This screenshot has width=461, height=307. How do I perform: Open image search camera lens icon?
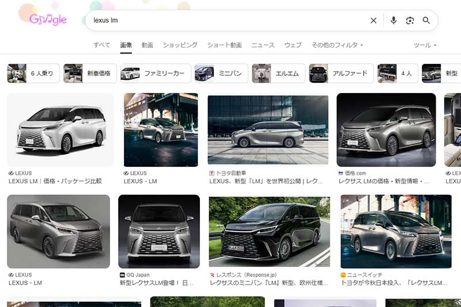(x=410, y=21)
